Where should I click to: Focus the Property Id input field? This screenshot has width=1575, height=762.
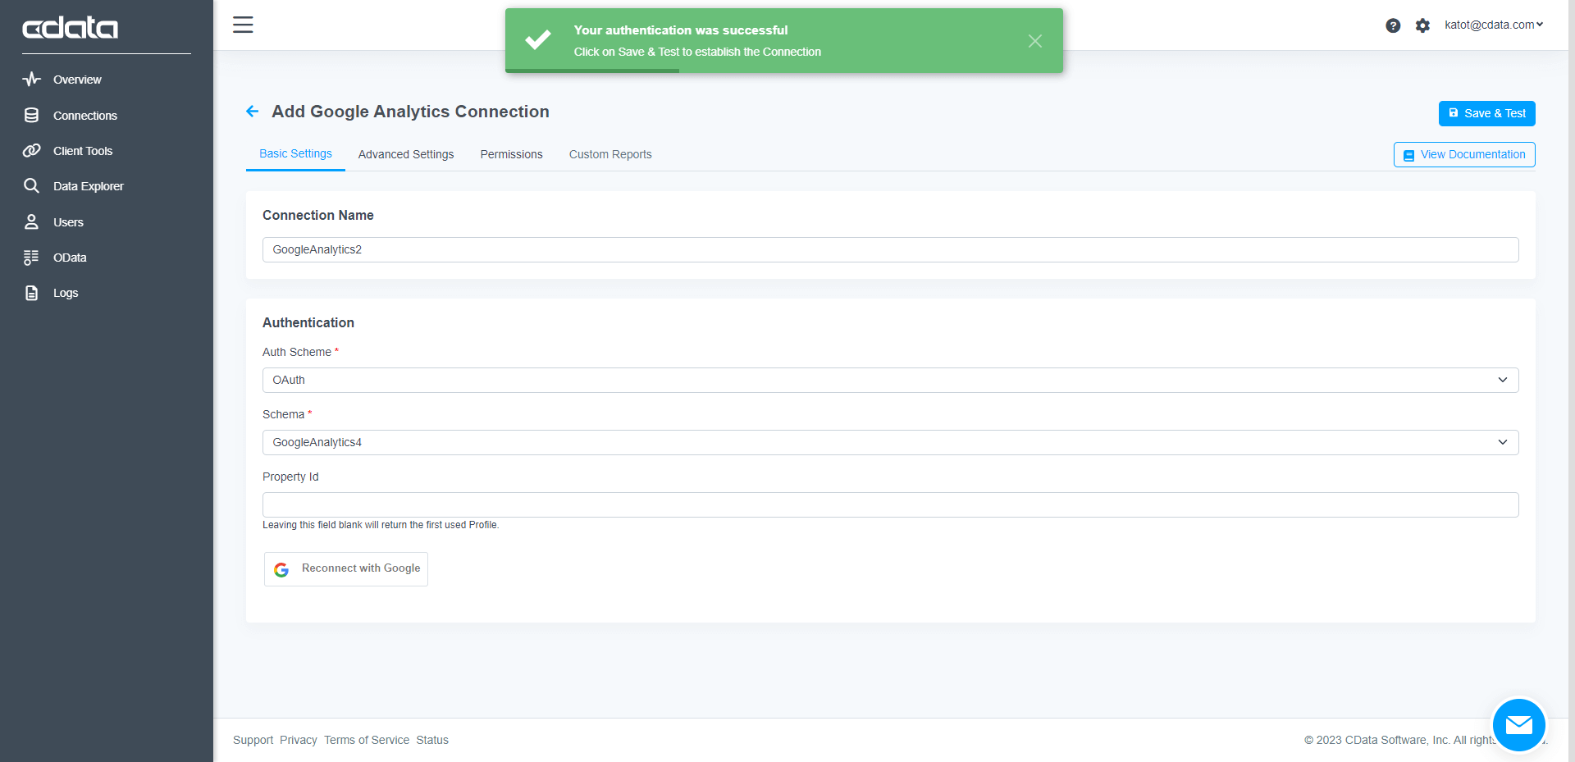point(891,504)
